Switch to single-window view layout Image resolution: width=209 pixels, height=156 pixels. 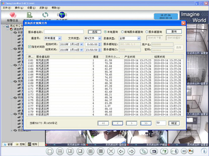(50, 151)
